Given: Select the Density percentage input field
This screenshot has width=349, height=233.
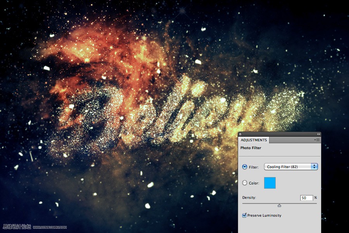Looking at the screenshot, I should point(306,198).
